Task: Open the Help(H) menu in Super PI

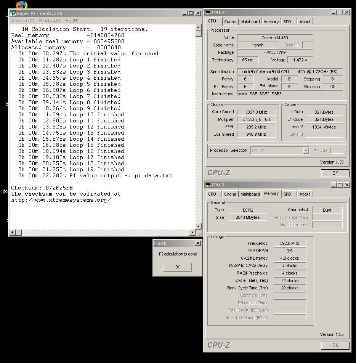Action: pyautogui.click(x=71, y=21)
